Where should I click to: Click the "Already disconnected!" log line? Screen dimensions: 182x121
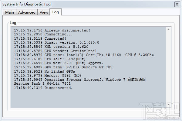click(x=52, y=31)
